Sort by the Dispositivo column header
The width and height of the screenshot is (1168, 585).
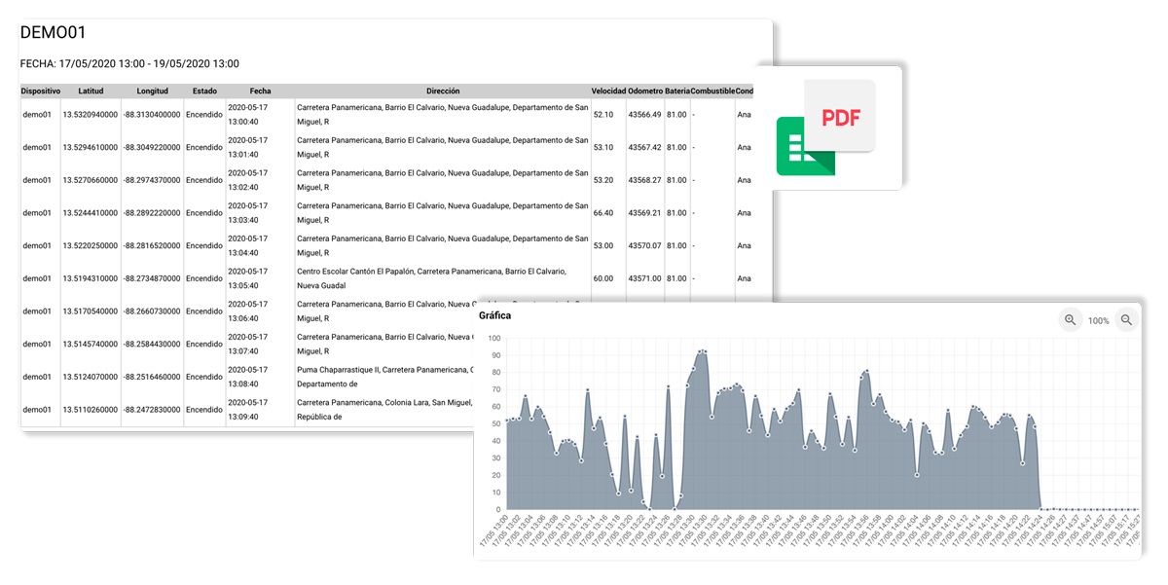point(41,91)
